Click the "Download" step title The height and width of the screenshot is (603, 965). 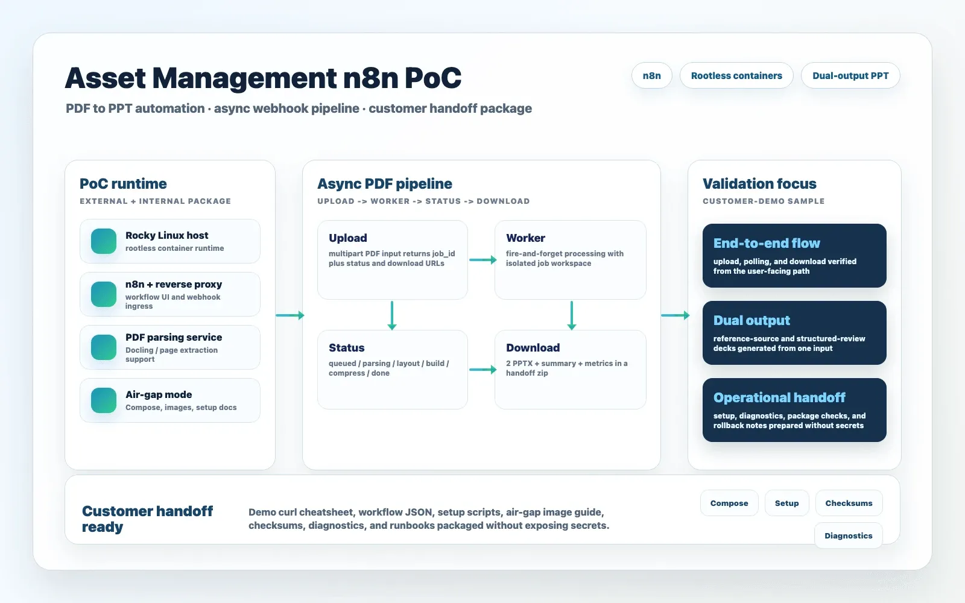tap(533, 348)
